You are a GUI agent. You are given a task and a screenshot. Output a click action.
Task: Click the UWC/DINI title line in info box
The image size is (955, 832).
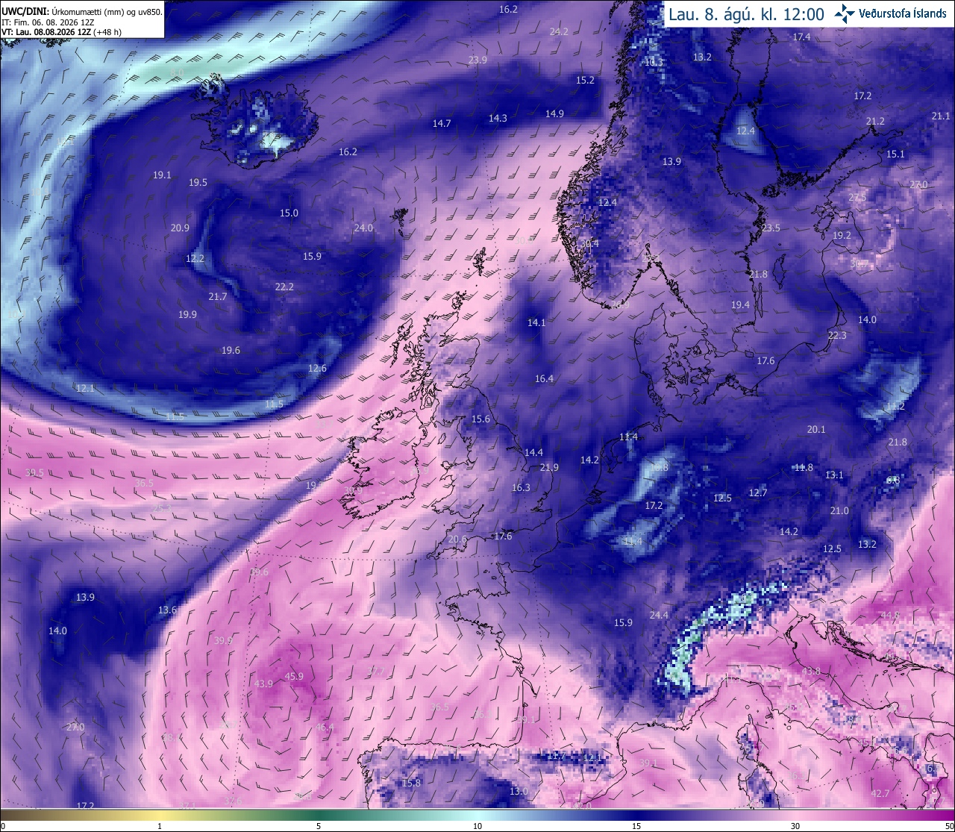(82, 12)
